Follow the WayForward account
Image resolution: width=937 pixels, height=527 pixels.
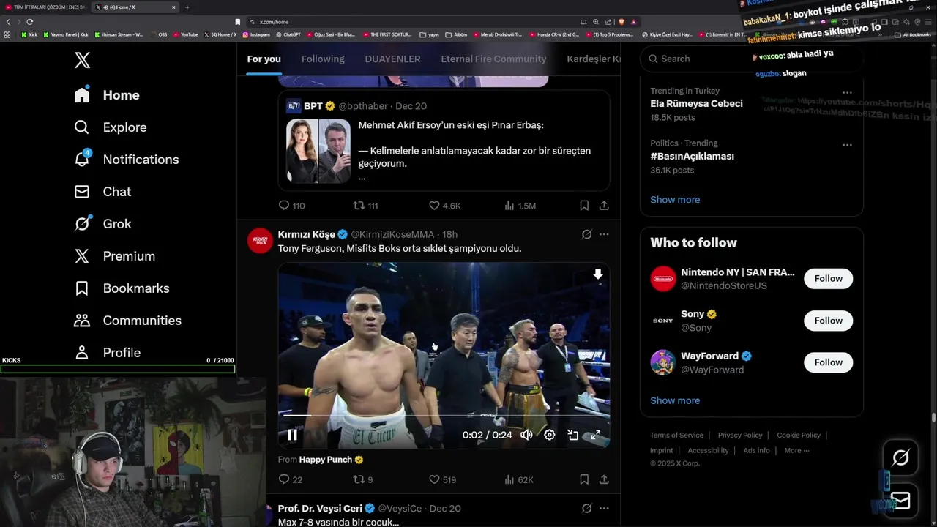[828, 362]
